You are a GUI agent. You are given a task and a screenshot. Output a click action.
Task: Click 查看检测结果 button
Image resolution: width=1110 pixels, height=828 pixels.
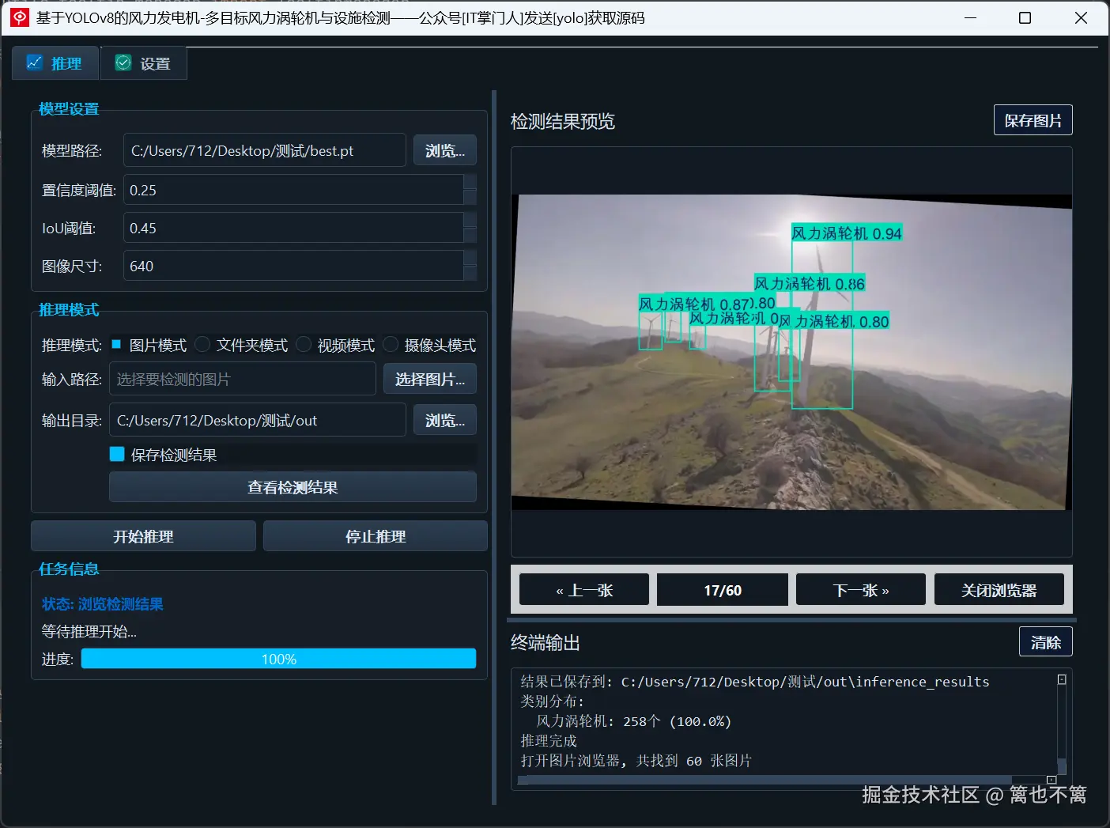[293, 487]
